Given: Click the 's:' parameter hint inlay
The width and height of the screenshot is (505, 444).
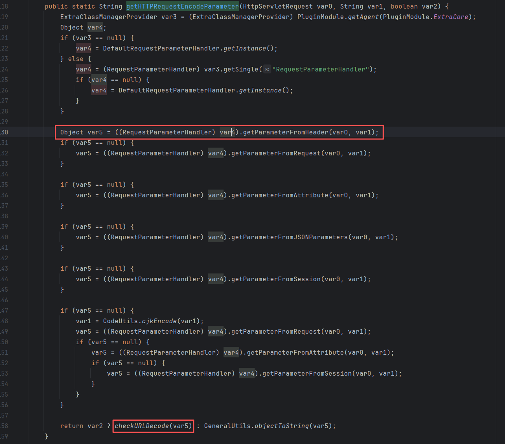Looking at the screenshot, I should (267, 70).
